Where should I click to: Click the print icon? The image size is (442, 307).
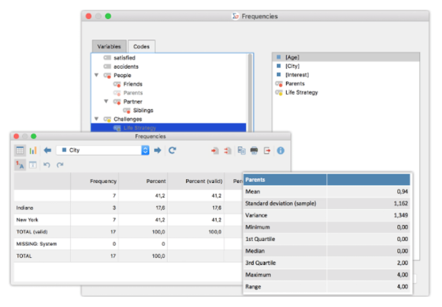point(254,151)
